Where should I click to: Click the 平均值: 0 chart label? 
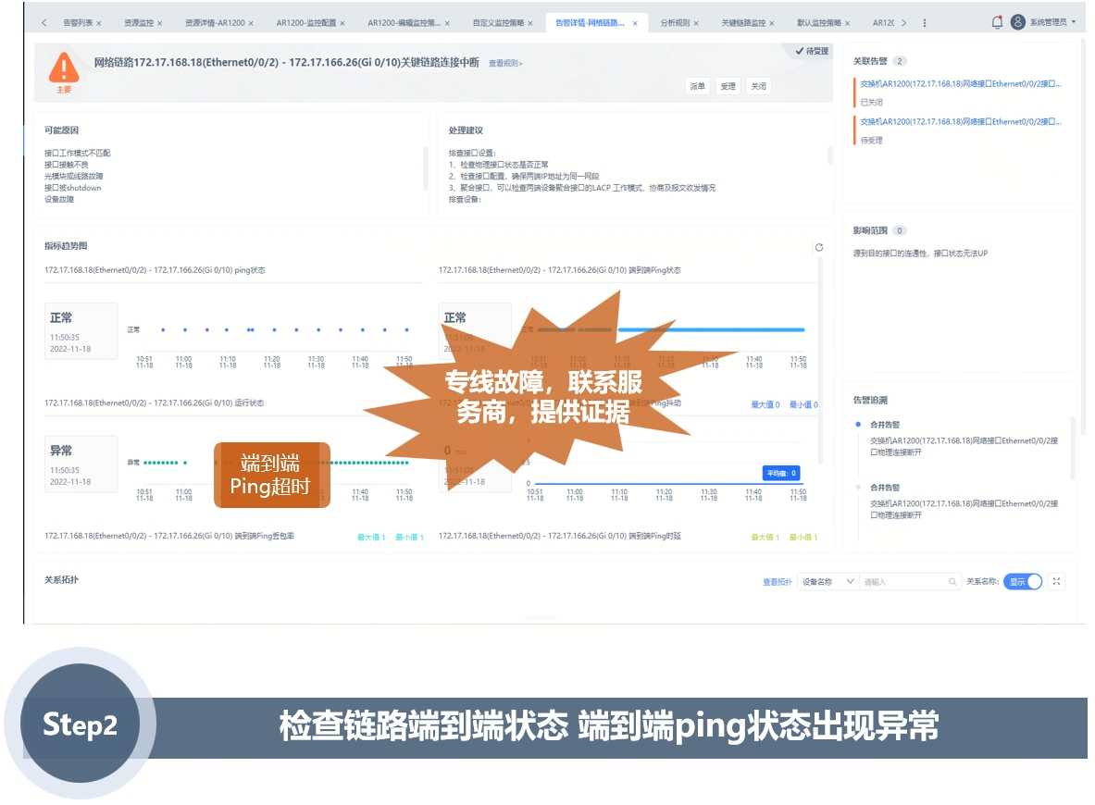pos(781,473)
